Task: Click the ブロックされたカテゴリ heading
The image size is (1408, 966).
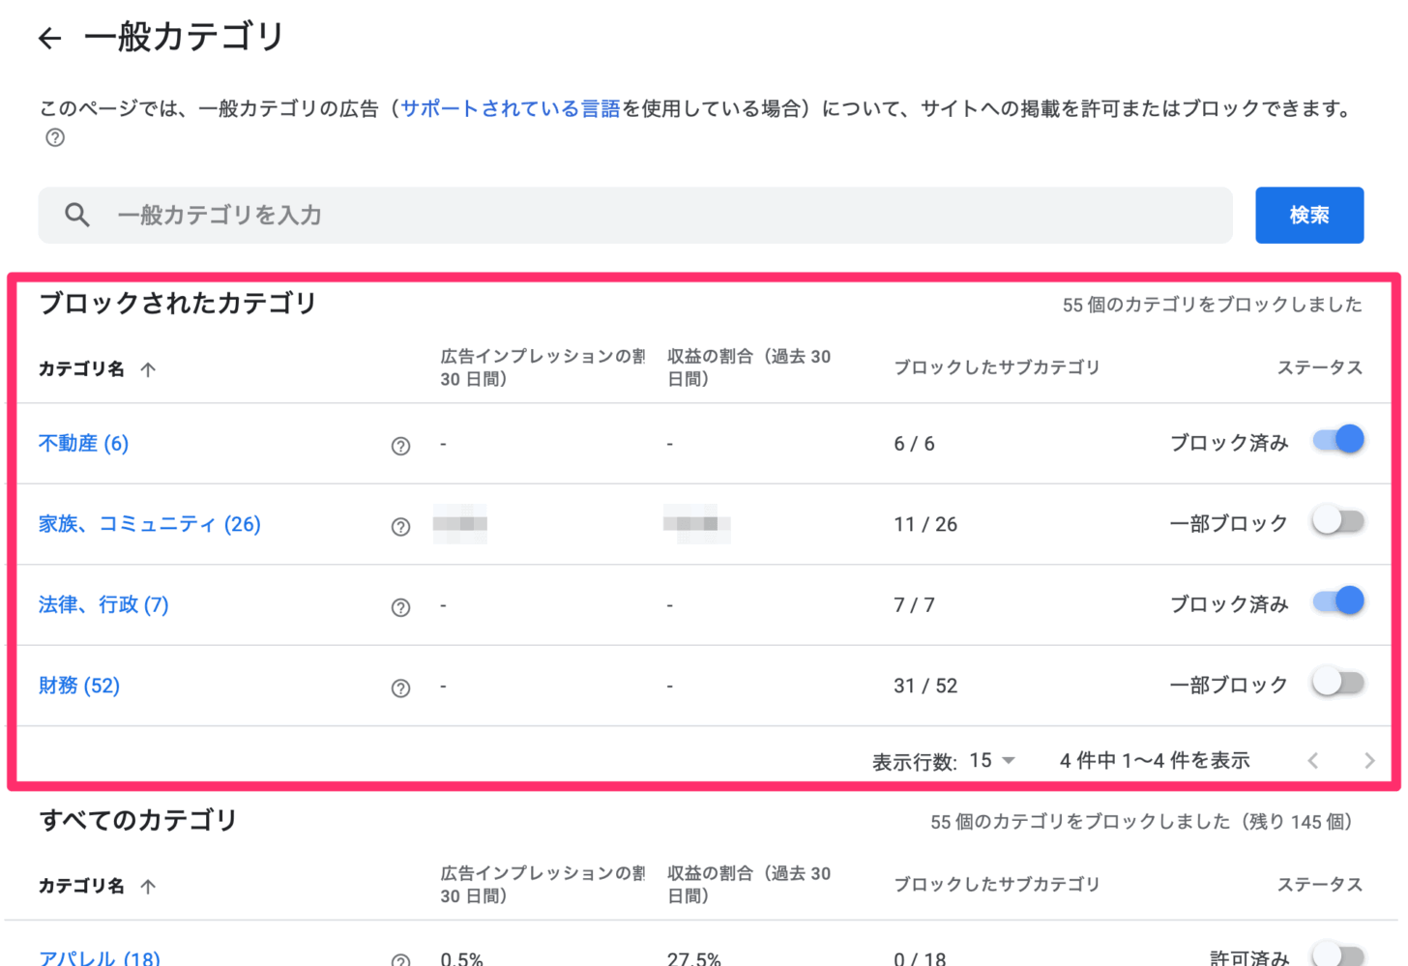Action: pyautogui.click(x=178, y=303)
